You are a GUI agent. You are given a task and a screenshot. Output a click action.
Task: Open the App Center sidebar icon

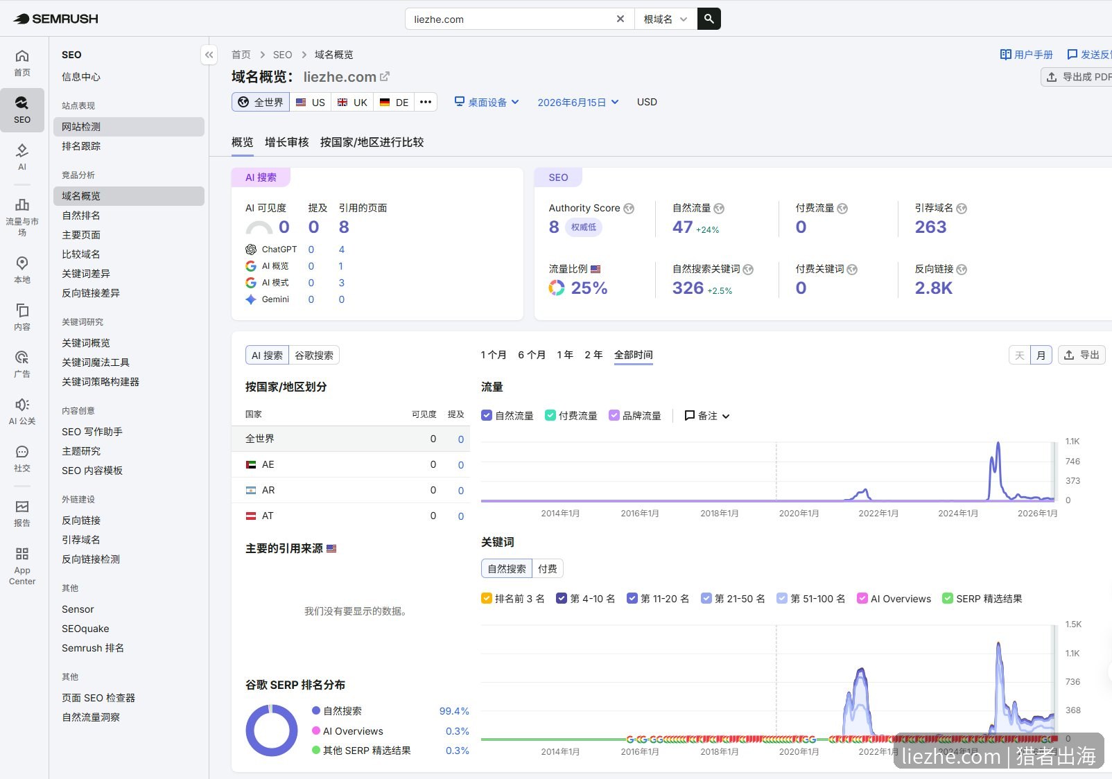[22, 566]
